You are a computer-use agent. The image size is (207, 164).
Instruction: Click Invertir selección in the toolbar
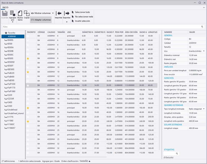[82, 21]
